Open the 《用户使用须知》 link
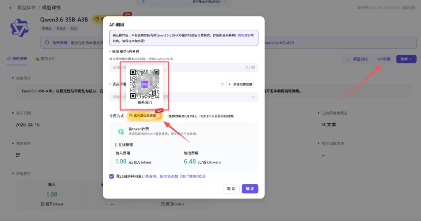 click(x=193, y=176)
